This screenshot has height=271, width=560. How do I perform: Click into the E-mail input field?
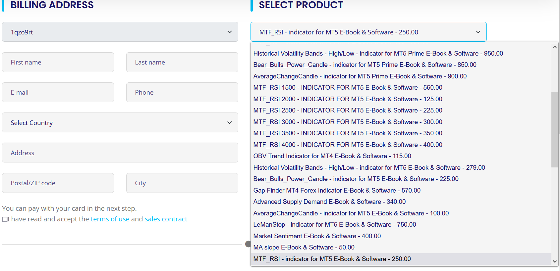pos(58,92)
